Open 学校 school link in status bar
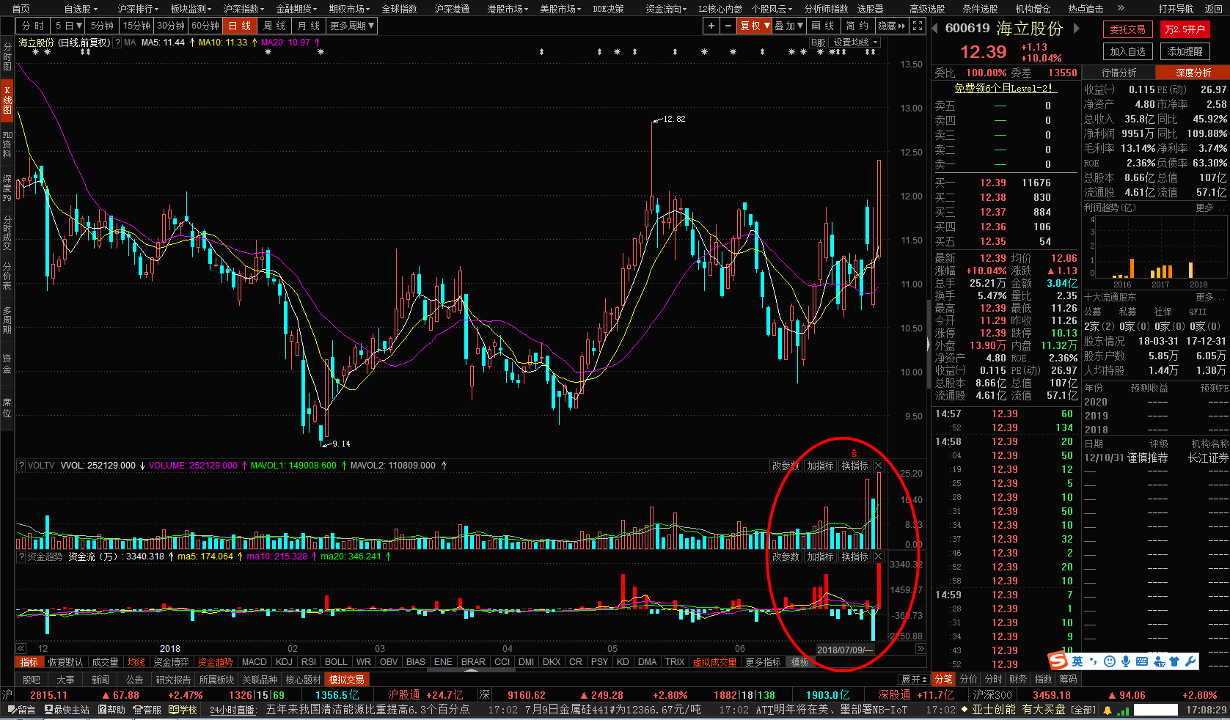1230x720 pixels. tap(183, 710)
